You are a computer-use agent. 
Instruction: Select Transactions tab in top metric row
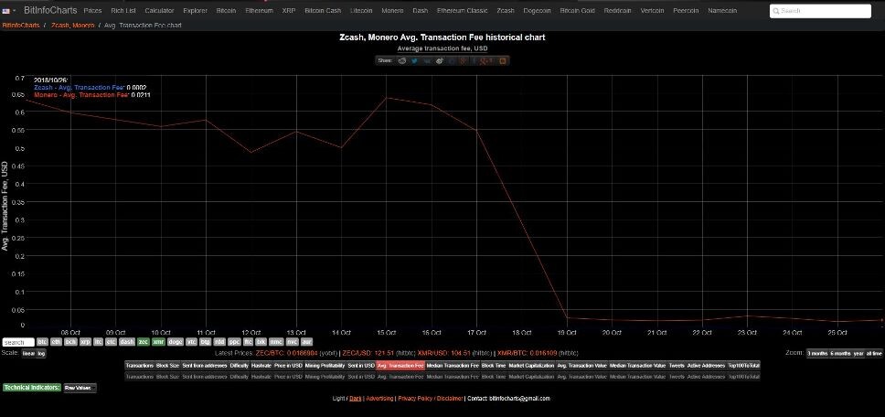coord(139,366)
